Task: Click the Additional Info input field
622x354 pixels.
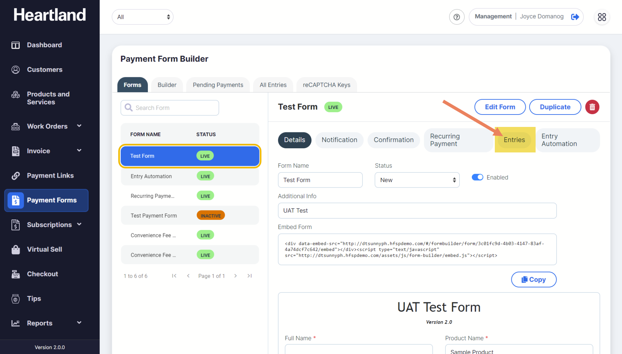Action: [x=417, y=210]
